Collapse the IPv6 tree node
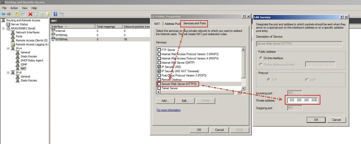The width and height of the screenshot is (361, 144). 8,72
